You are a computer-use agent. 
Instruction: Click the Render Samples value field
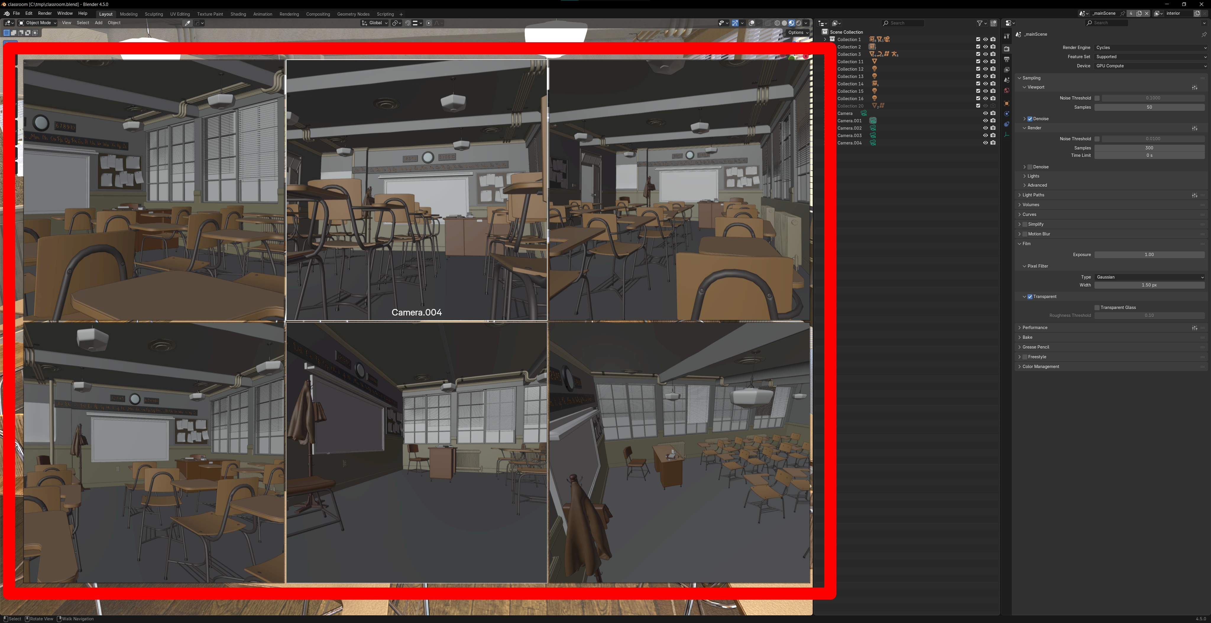point(1149,148)
